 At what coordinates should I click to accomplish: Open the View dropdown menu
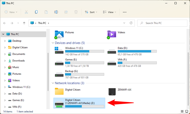(110, 12)
